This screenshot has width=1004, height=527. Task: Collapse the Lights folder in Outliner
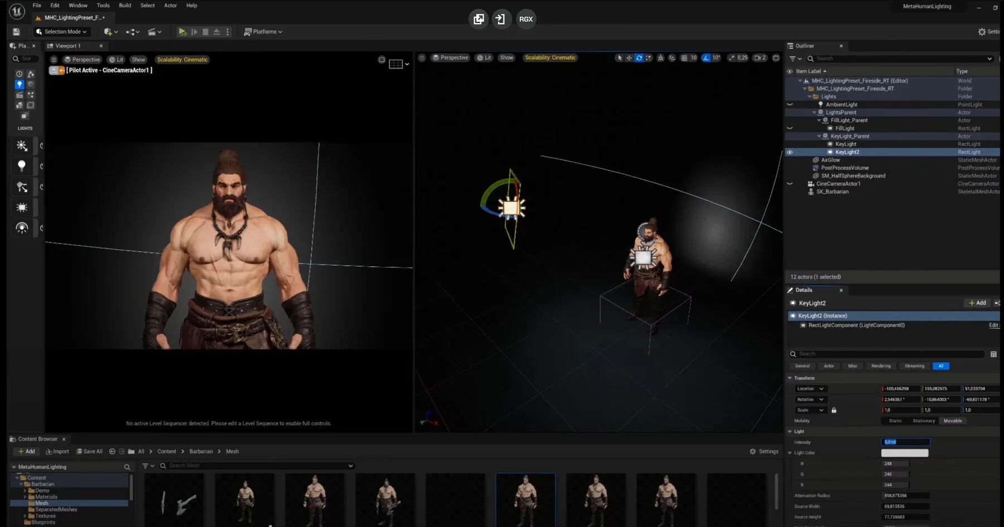810,96
